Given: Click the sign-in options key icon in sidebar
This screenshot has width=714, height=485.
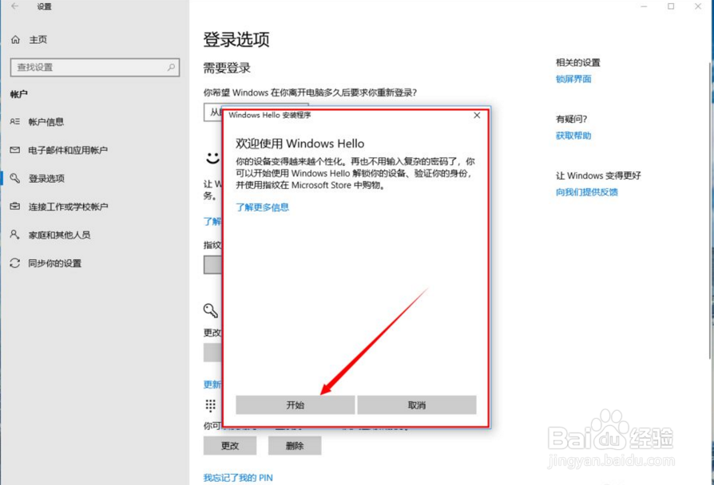Looking at the screenshot, I should point(15,178).
